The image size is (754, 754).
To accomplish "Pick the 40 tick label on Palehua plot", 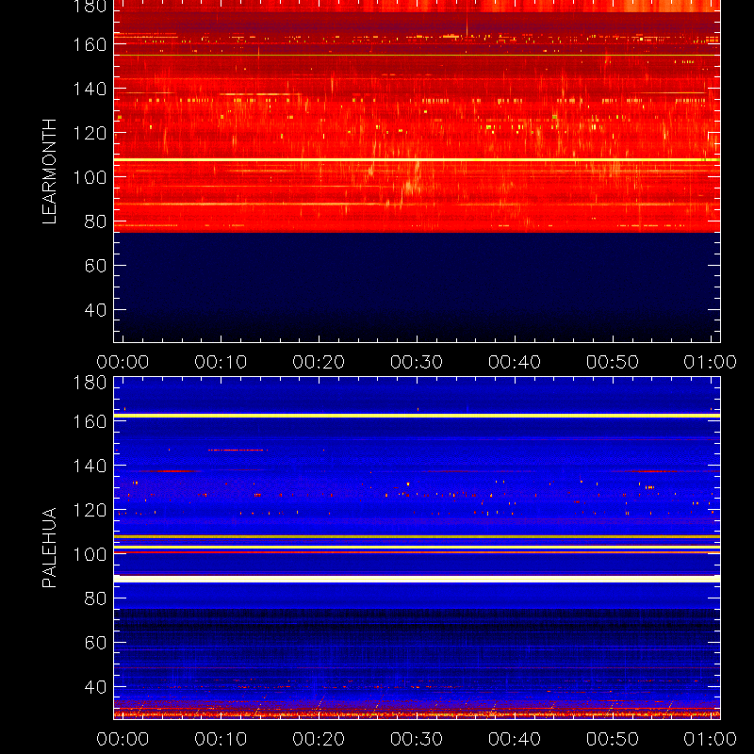I will 96,687.
